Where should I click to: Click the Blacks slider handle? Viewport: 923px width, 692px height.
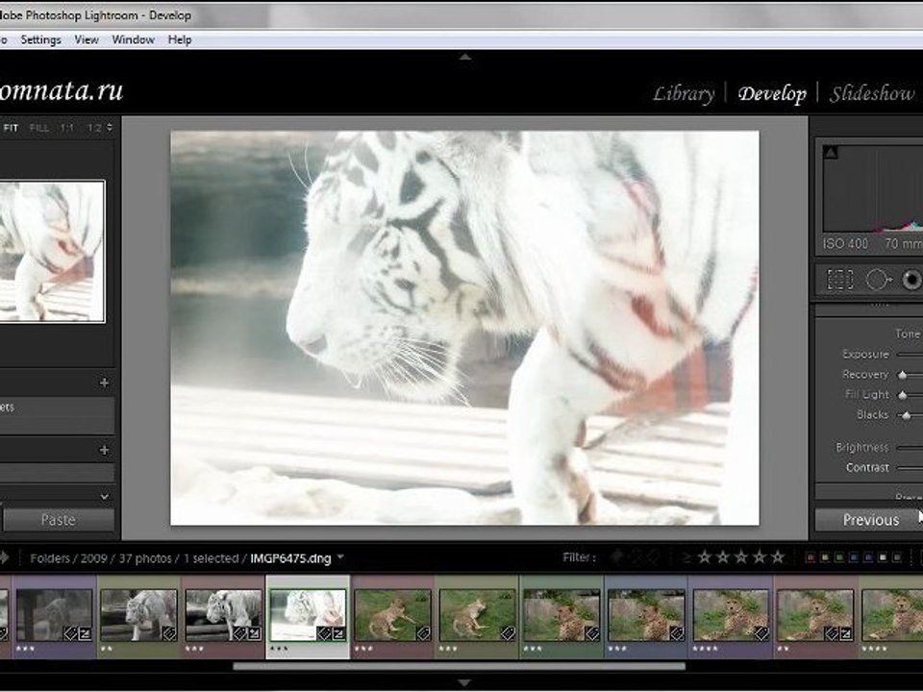pos(905,415)
